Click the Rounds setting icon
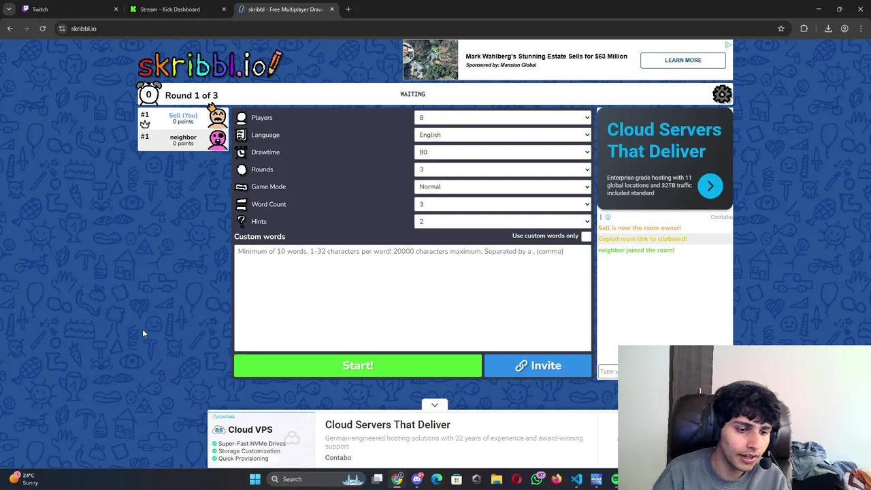Image resolution: width=871 pixels, height=490 pixels. 241,169
